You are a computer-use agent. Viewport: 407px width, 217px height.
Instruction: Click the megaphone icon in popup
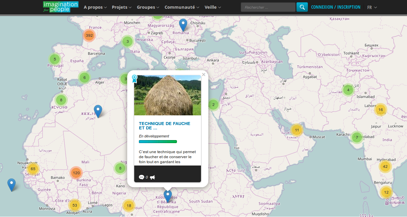coord(152,177)
